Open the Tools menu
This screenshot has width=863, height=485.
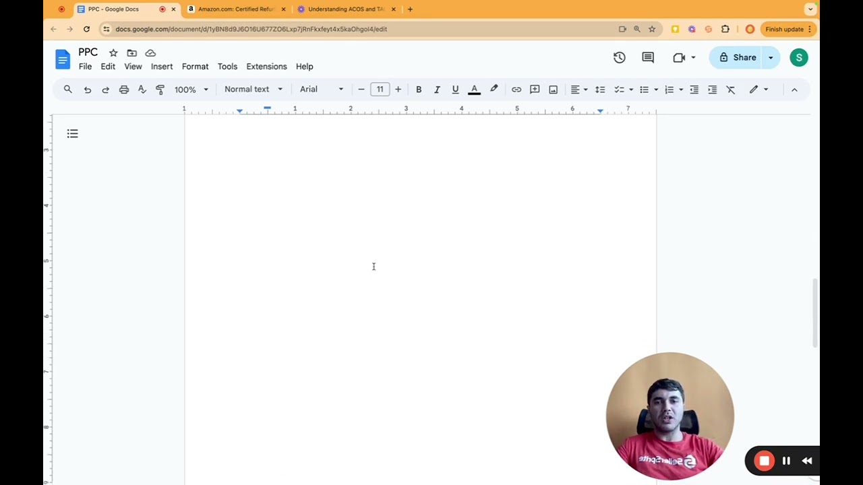click(x=227, y=67)
